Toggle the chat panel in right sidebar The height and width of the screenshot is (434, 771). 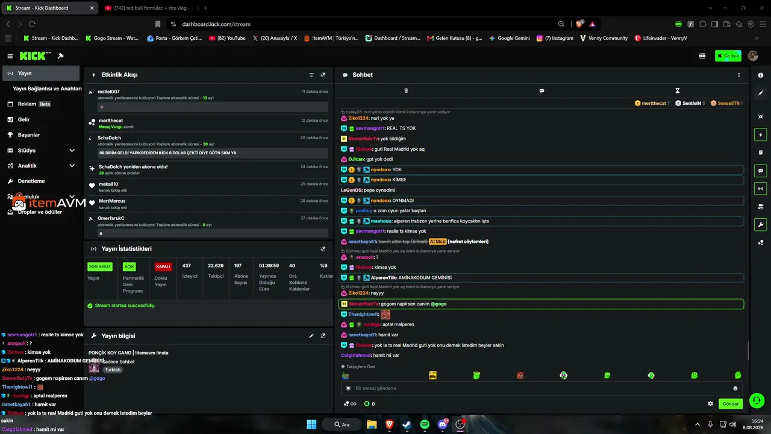pyautogui.click(x=761, y=171)
